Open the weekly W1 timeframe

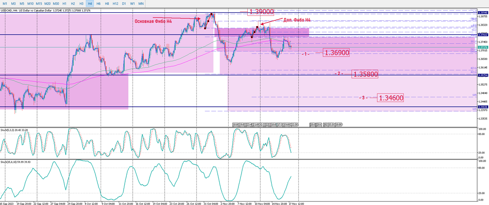tap(132, 3)
